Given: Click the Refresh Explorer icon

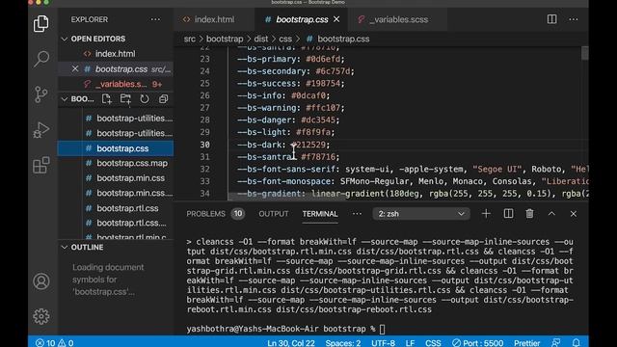Looking at the screenshot, I should click(145, 99).
